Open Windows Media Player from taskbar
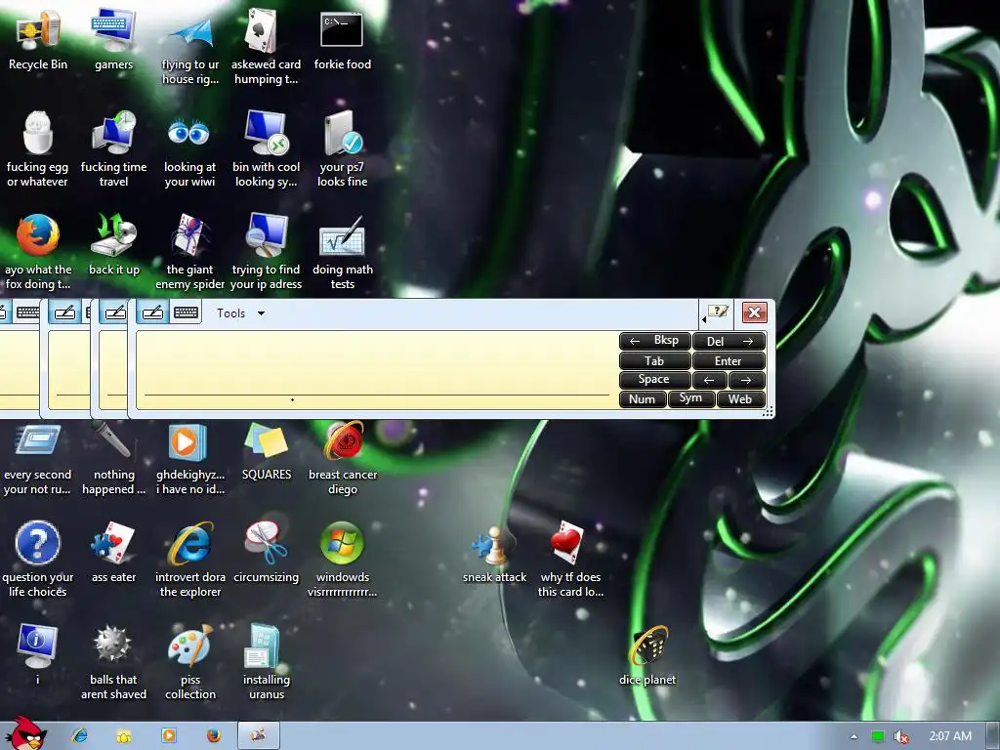 coord(168,736)
